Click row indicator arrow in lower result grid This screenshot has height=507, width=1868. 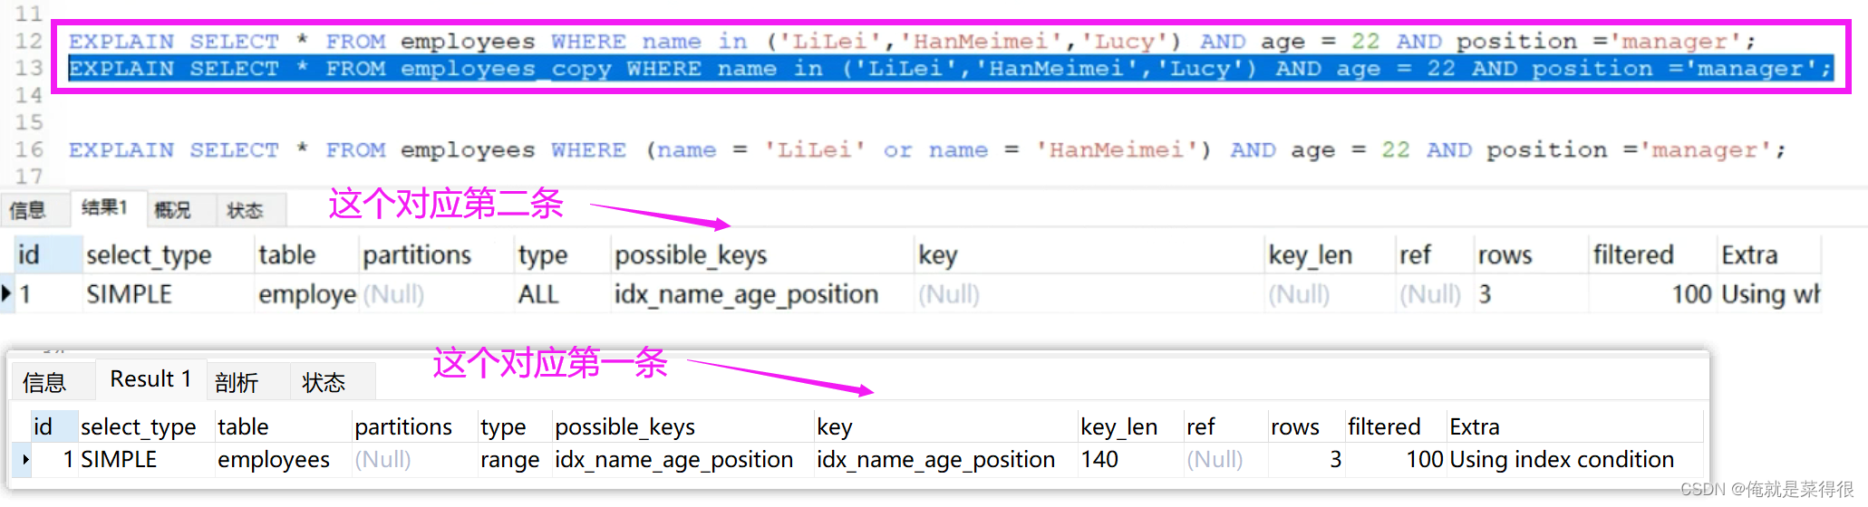click(x=25, y=460)
